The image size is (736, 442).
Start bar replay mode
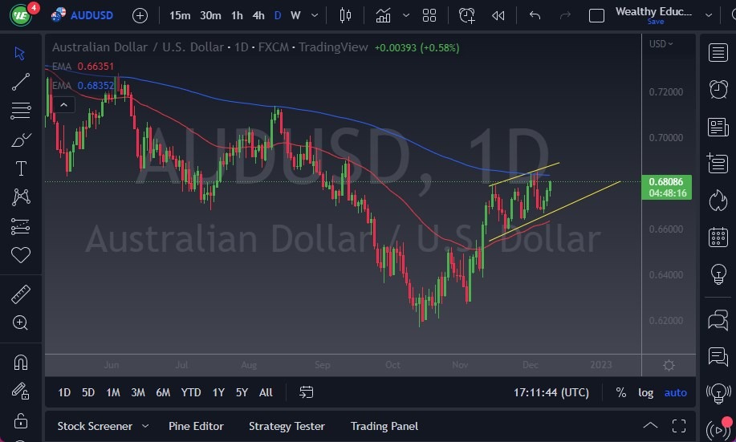tap(498, 15)
